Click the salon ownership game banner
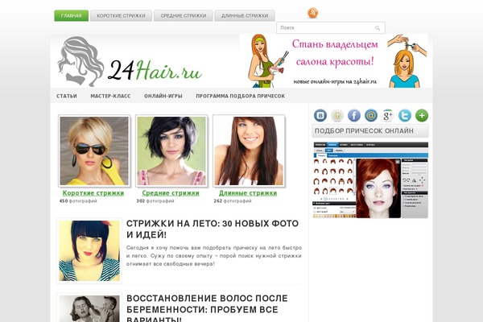The width and height of the screenshot is (483, 322). pos(334,60)
